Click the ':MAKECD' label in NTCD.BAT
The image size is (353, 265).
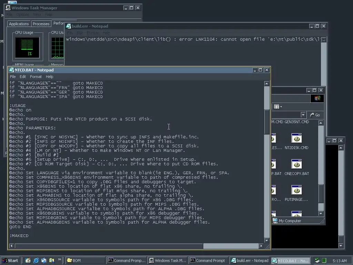19,236
